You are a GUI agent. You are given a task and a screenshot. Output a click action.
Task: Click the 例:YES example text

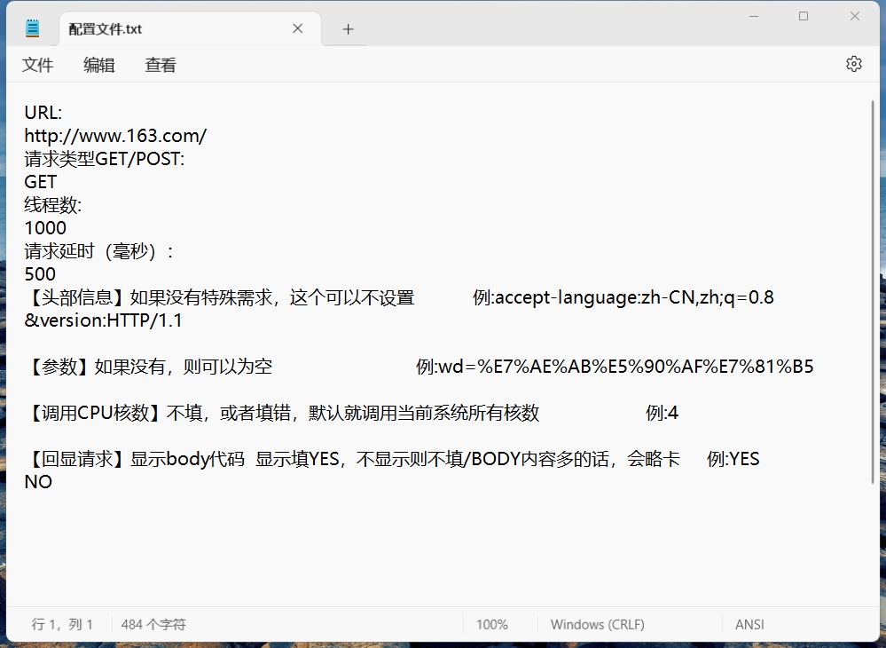click(733, 459)
